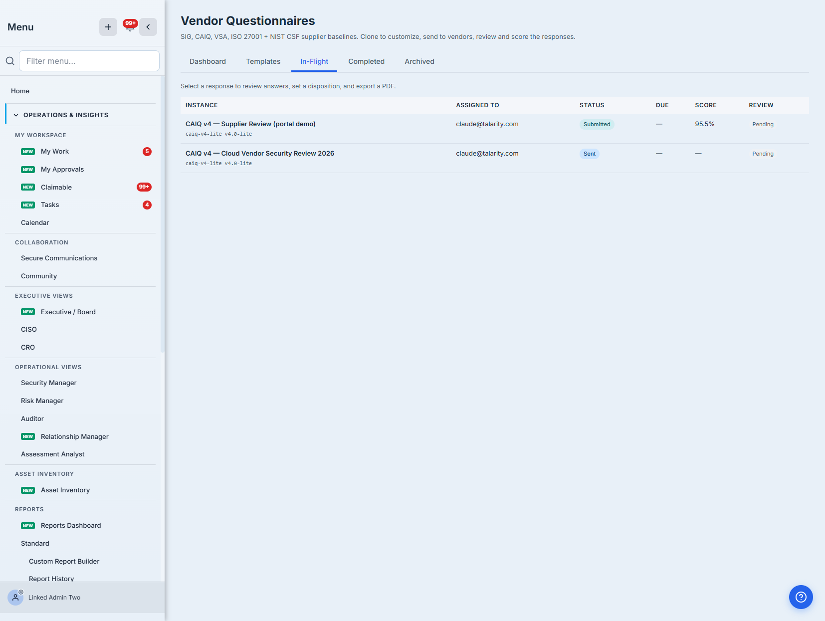Viewport: 825px width, 621px height.
Task: Click the INSTANCE column header
Action: point(202,105)
